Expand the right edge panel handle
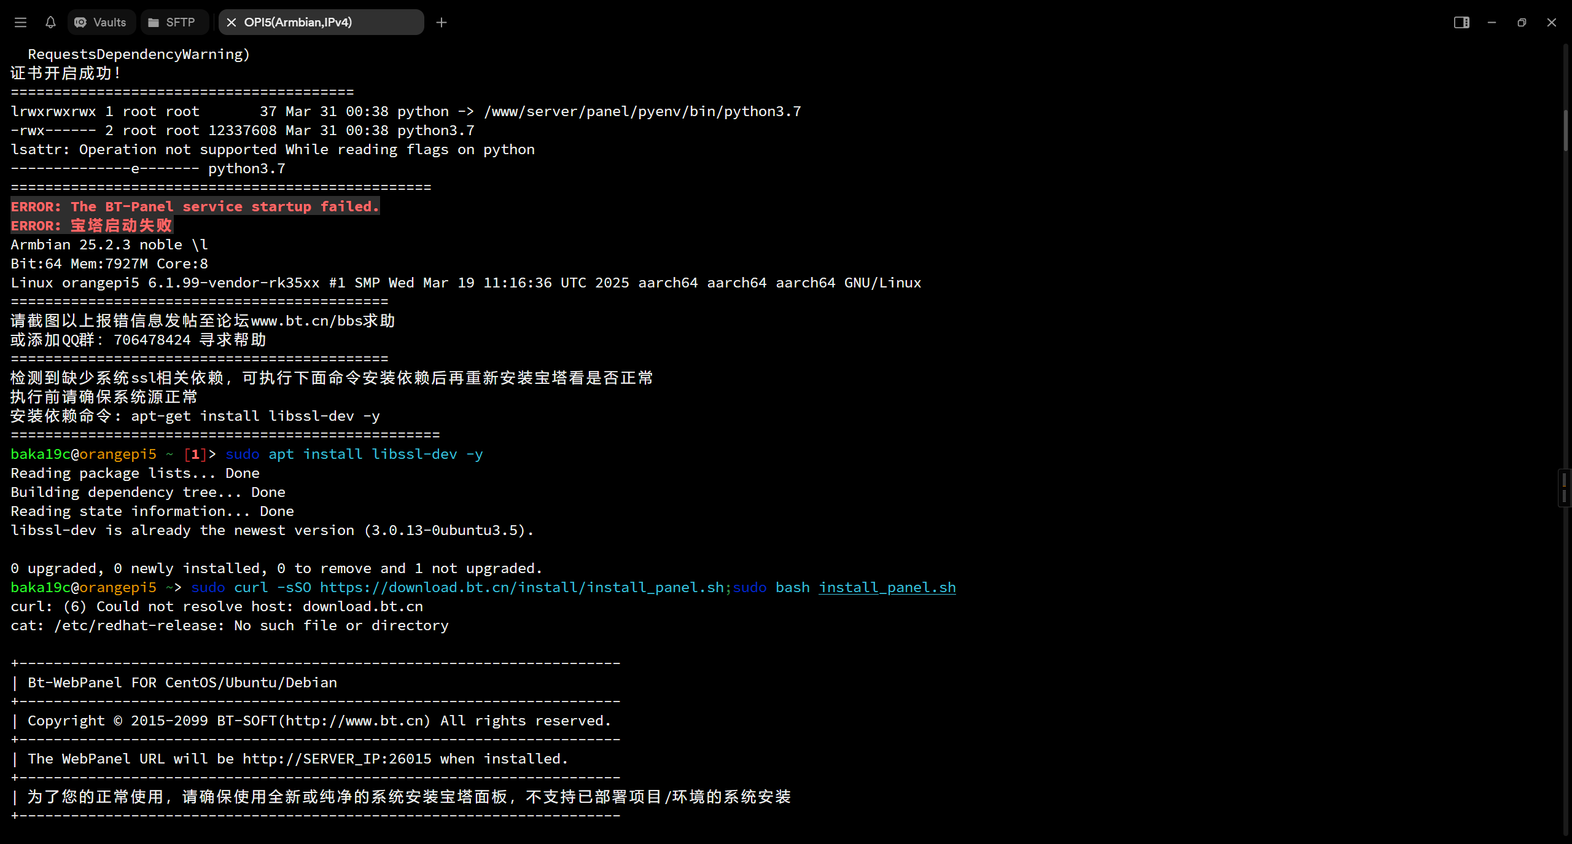This screenshot has width=1572, height=844. coord(1564,488)
